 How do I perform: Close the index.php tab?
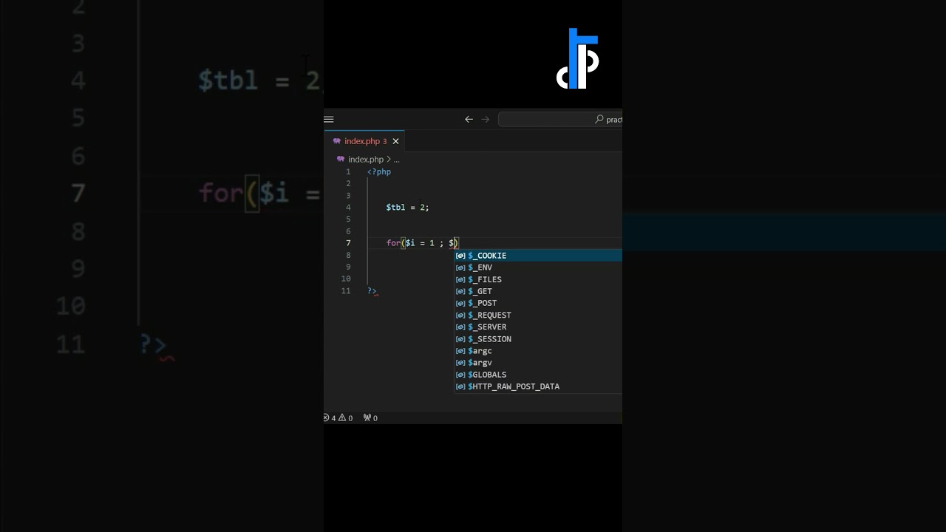point(395,141)
